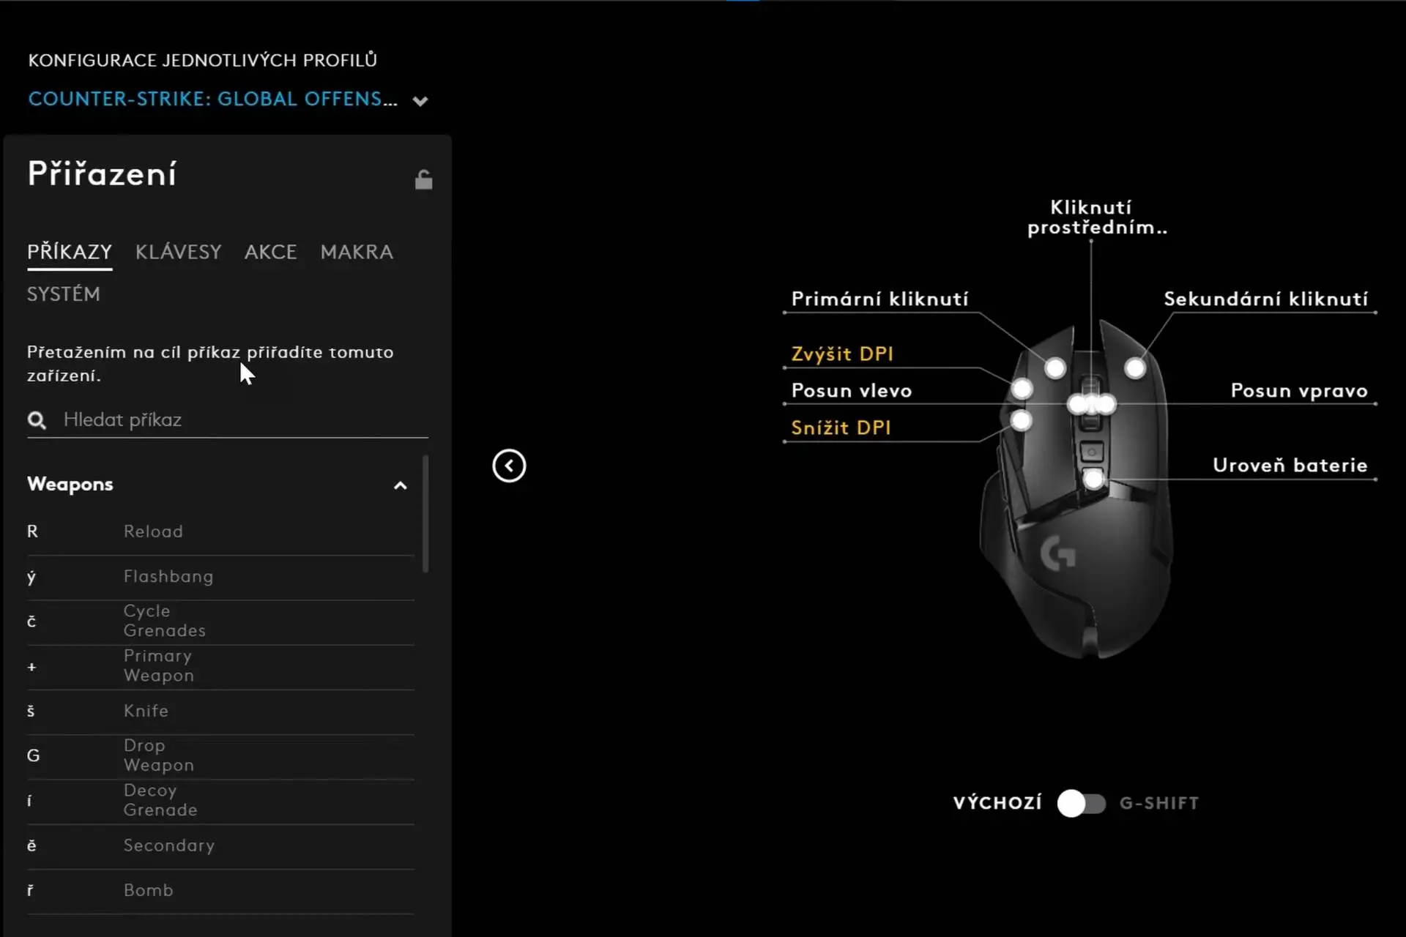This screenshot has height=937, width=1406.
Task: Switch to the PŘÍKAZY tab
Action: point(70,252)
